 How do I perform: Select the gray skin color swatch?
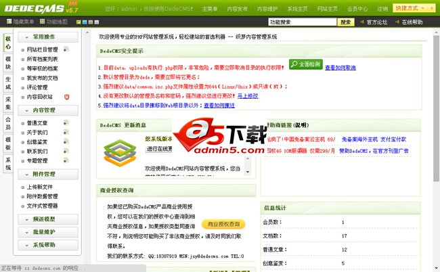click(97, 22)
